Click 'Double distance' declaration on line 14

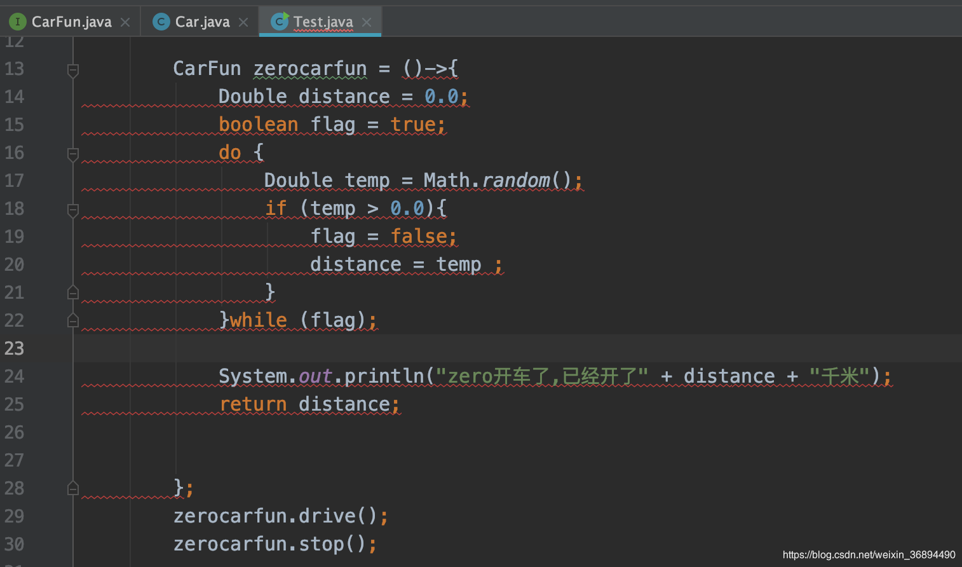click(304, 97)
